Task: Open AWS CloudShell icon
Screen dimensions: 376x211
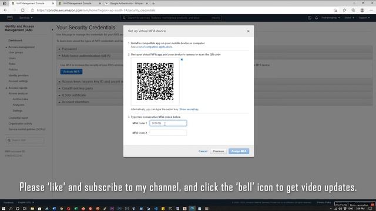Action: point(310,18)
